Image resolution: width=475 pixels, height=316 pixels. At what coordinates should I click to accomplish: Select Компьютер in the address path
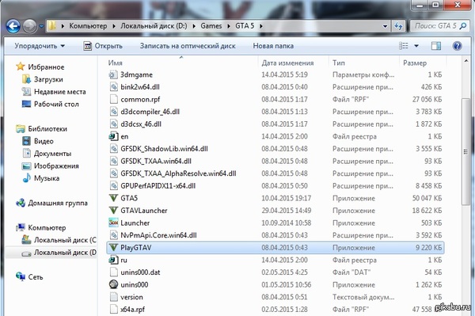(x=88, y=26)
